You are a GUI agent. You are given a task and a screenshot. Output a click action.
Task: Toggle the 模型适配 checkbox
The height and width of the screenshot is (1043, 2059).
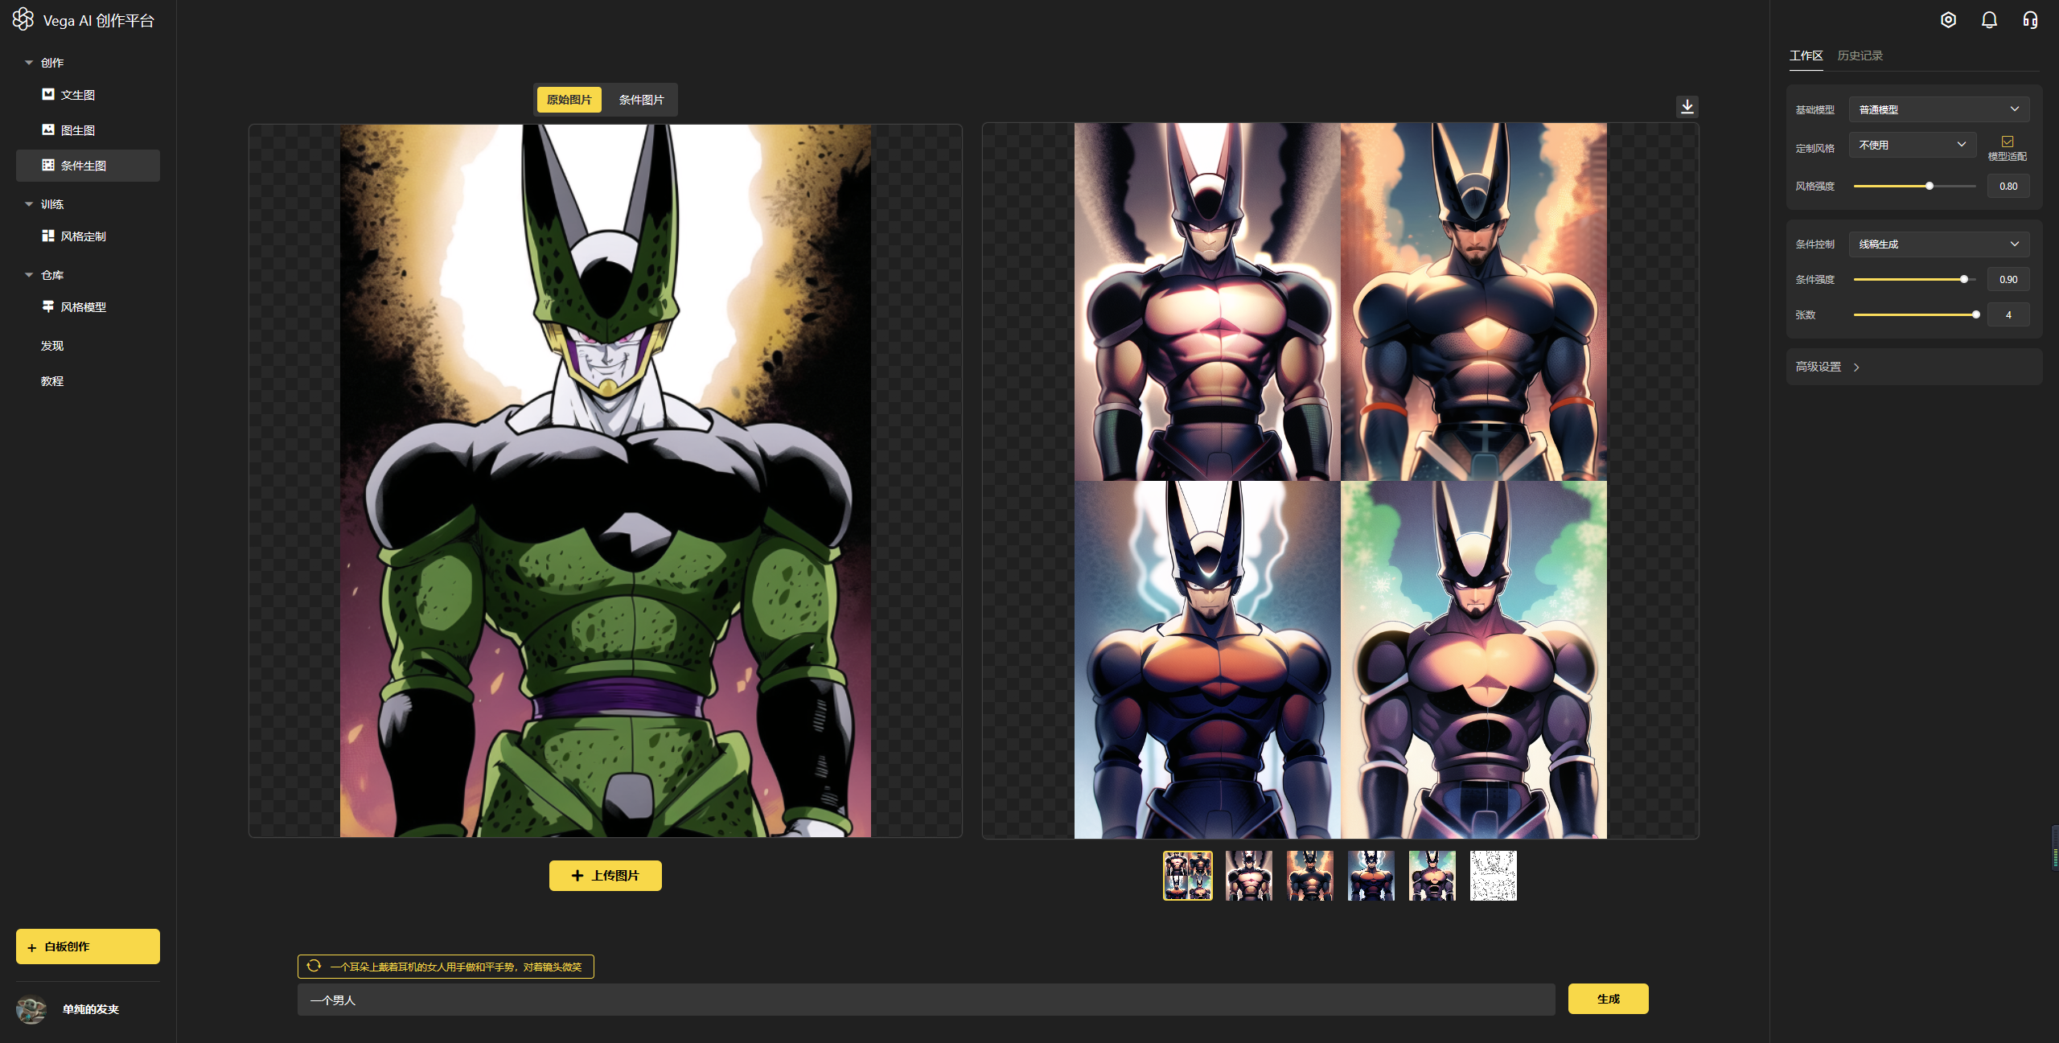click(x=2007, y=142)
